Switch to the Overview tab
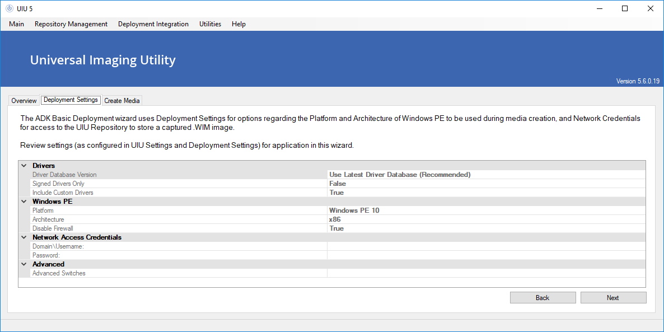This screenshot has width=664, height=332. (x=24, y=101)
